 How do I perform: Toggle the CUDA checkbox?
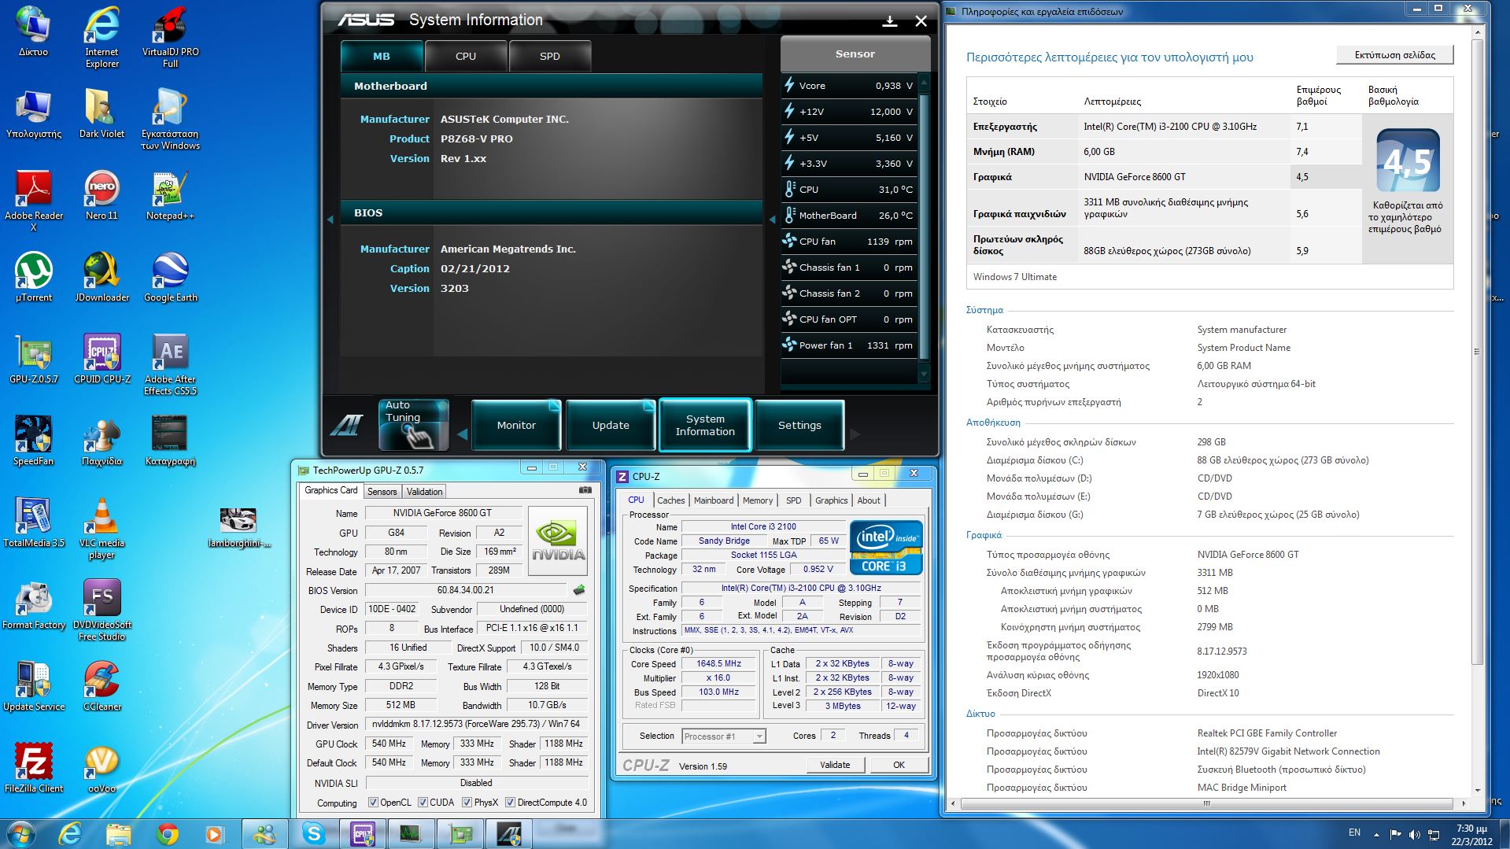coord(423,803)
